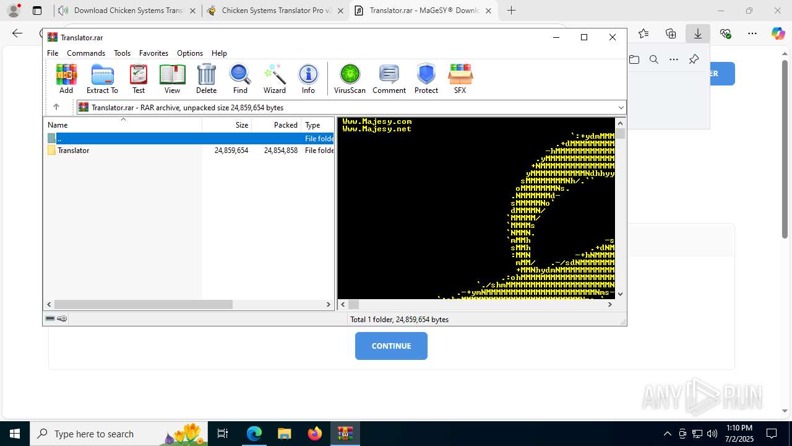The width and height of the screenshot is (792, 446).
Task: Sort by the Type column header
Action: [x=317, y=125]
